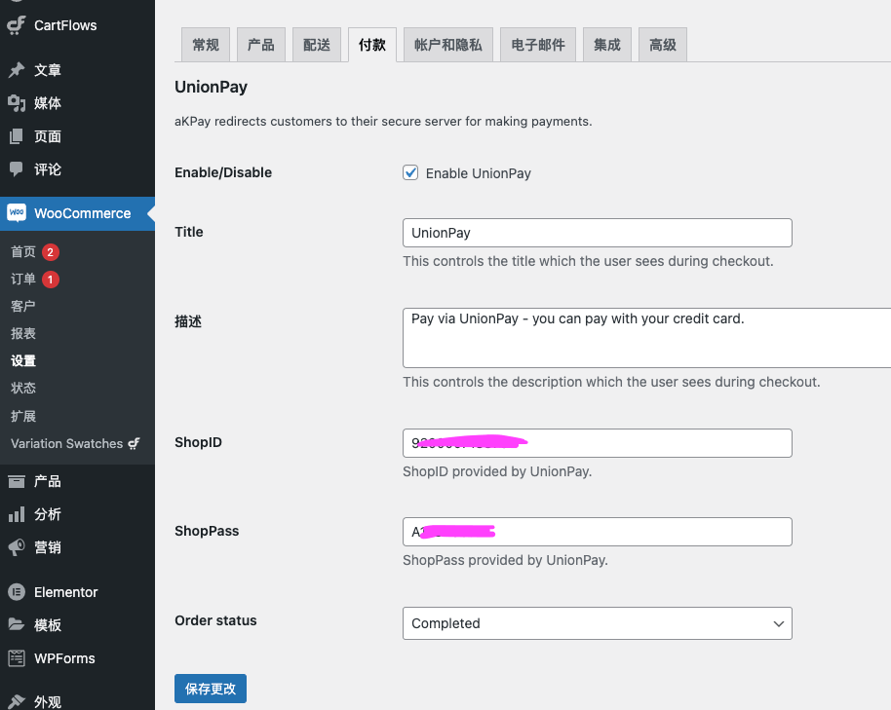
Task: Open 设置 in WooCommerce submenu
Action: click(x=23, y=361)
